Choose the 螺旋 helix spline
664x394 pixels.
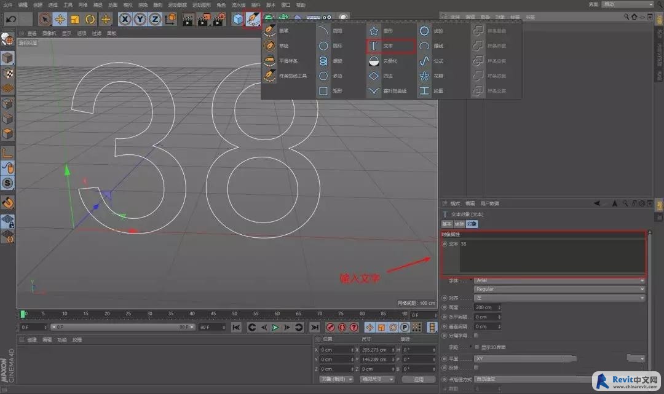point(331,61)
